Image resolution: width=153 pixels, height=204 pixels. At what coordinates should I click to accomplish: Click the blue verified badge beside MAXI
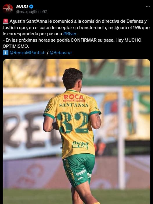coord(31,6)
